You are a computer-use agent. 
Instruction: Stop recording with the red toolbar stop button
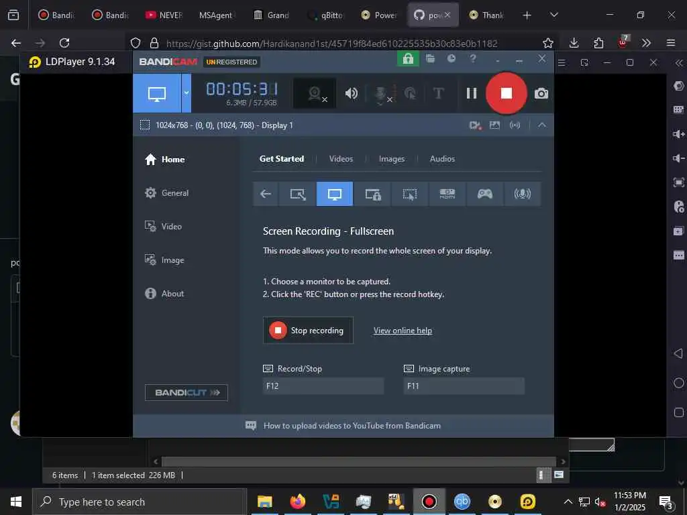pos(506,93)
